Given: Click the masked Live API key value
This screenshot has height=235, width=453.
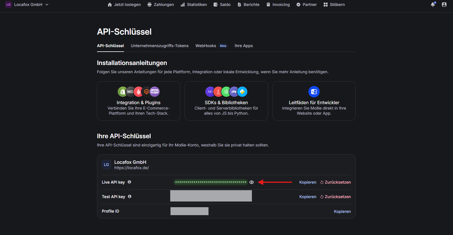Looking at the screenshot, I should (x=211, y=182).
